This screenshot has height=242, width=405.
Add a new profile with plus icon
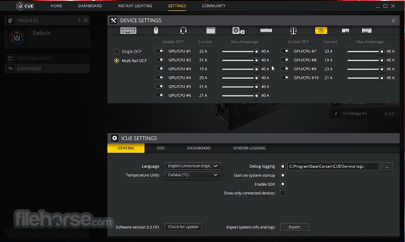tap(79, 20)
